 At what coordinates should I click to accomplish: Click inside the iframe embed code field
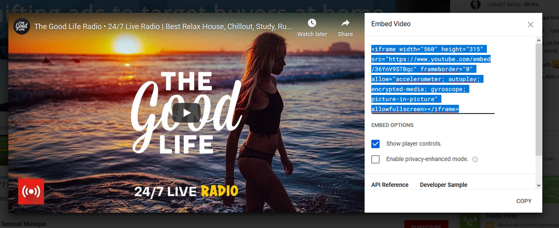[433, 79]
